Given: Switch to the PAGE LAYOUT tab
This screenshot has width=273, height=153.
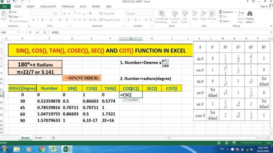Looking at the screenshot, I should (48, 7).
